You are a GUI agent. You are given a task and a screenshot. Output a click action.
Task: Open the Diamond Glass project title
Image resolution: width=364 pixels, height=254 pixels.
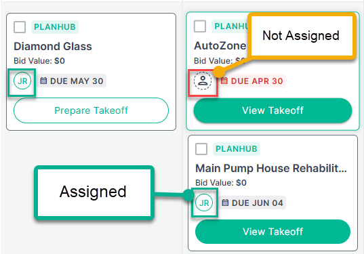[53, 46]
